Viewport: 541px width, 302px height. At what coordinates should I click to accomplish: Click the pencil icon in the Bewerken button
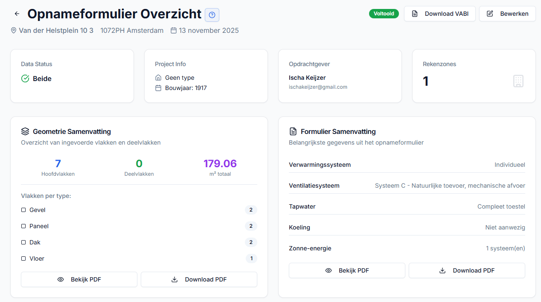point(489,13)
